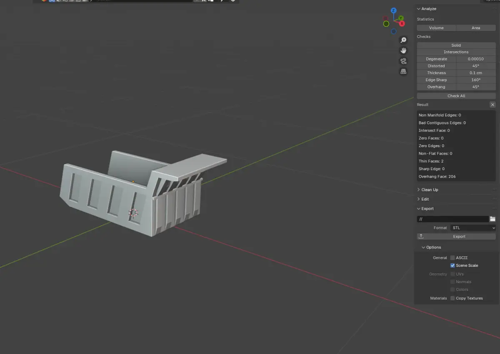The height and width of the screenshot is (354, 500).
Task: Click the Edge Sharp 160° angle field
Action: tap(476, 80)
